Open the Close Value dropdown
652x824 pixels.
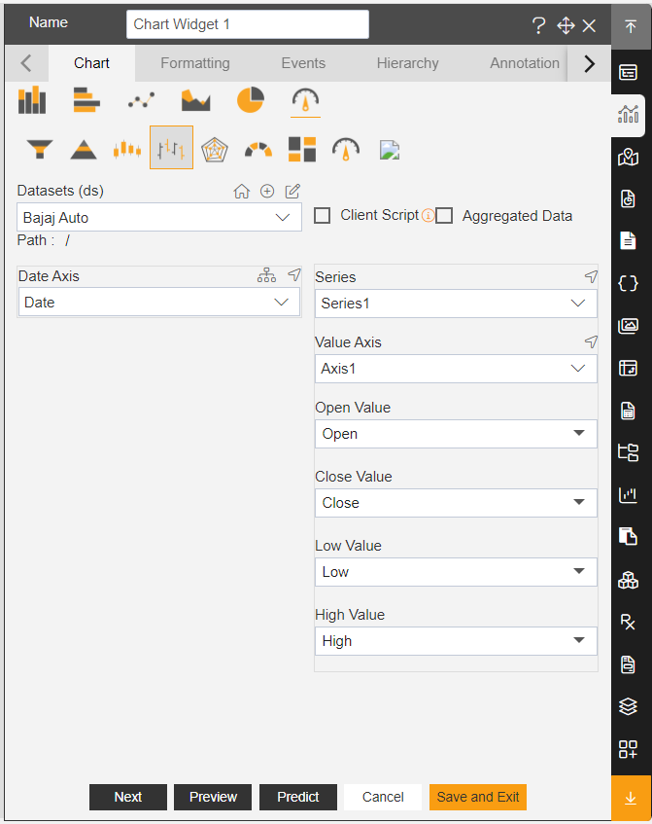point(456,503)
